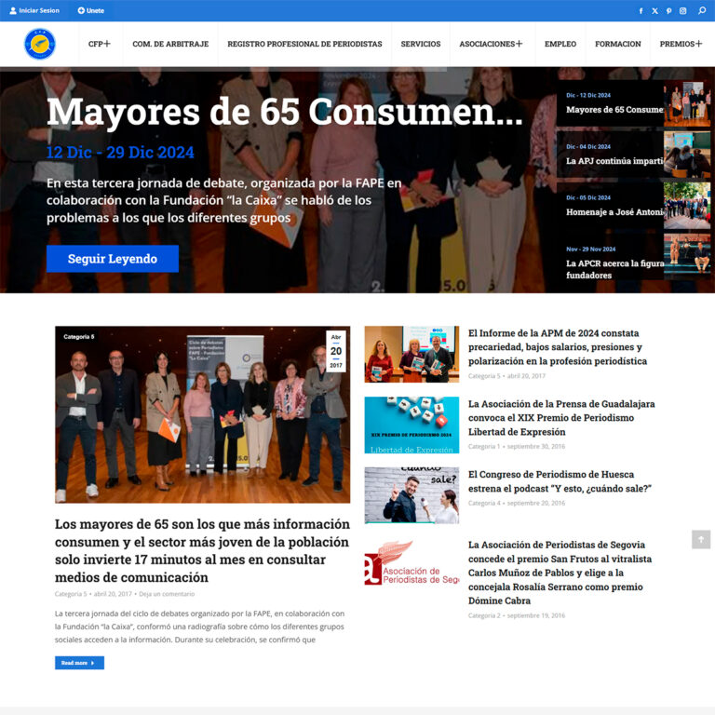Viewport: 715px width, 715px height.
Task: Select the Homenaje a José Antonio slider item
Action: coord(614,211)
